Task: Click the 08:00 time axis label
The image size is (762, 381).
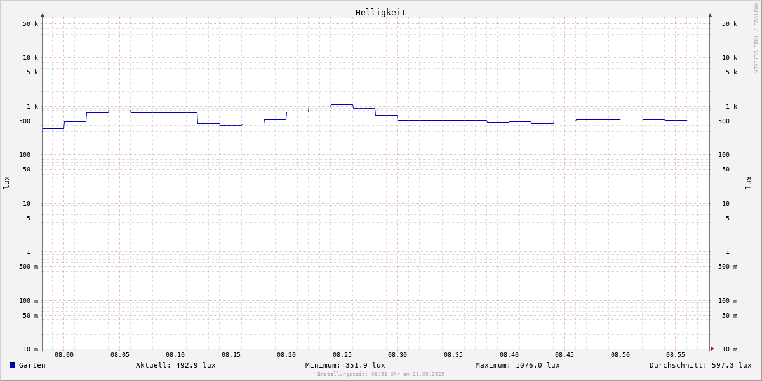Action: tap(64, 355)
